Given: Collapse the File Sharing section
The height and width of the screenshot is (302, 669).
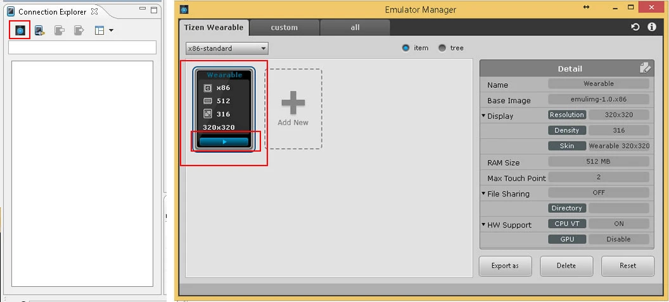Looking at the screenshot, I should coord(484,193).
